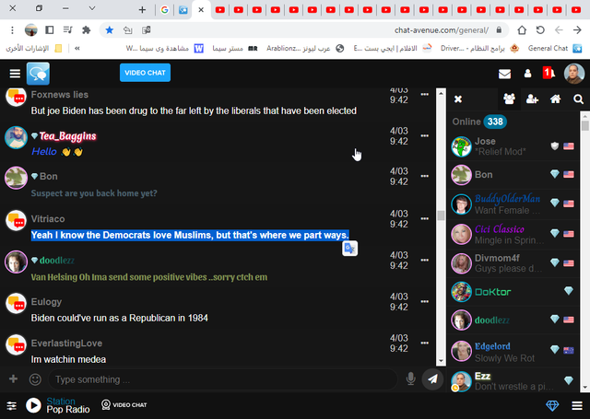This screenshot has width=590, height=419.
Task: Expand the tab search chevron
Action: point(92,8)
